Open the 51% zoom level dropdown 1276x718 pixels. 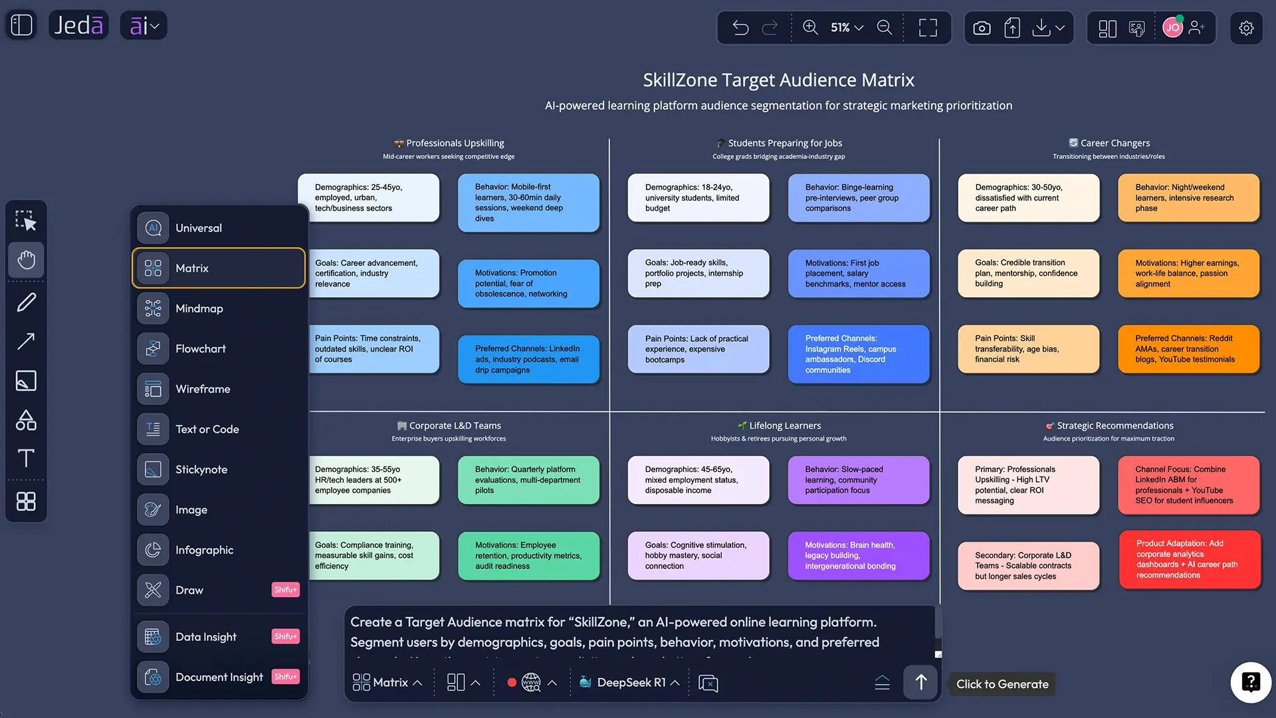847,27
